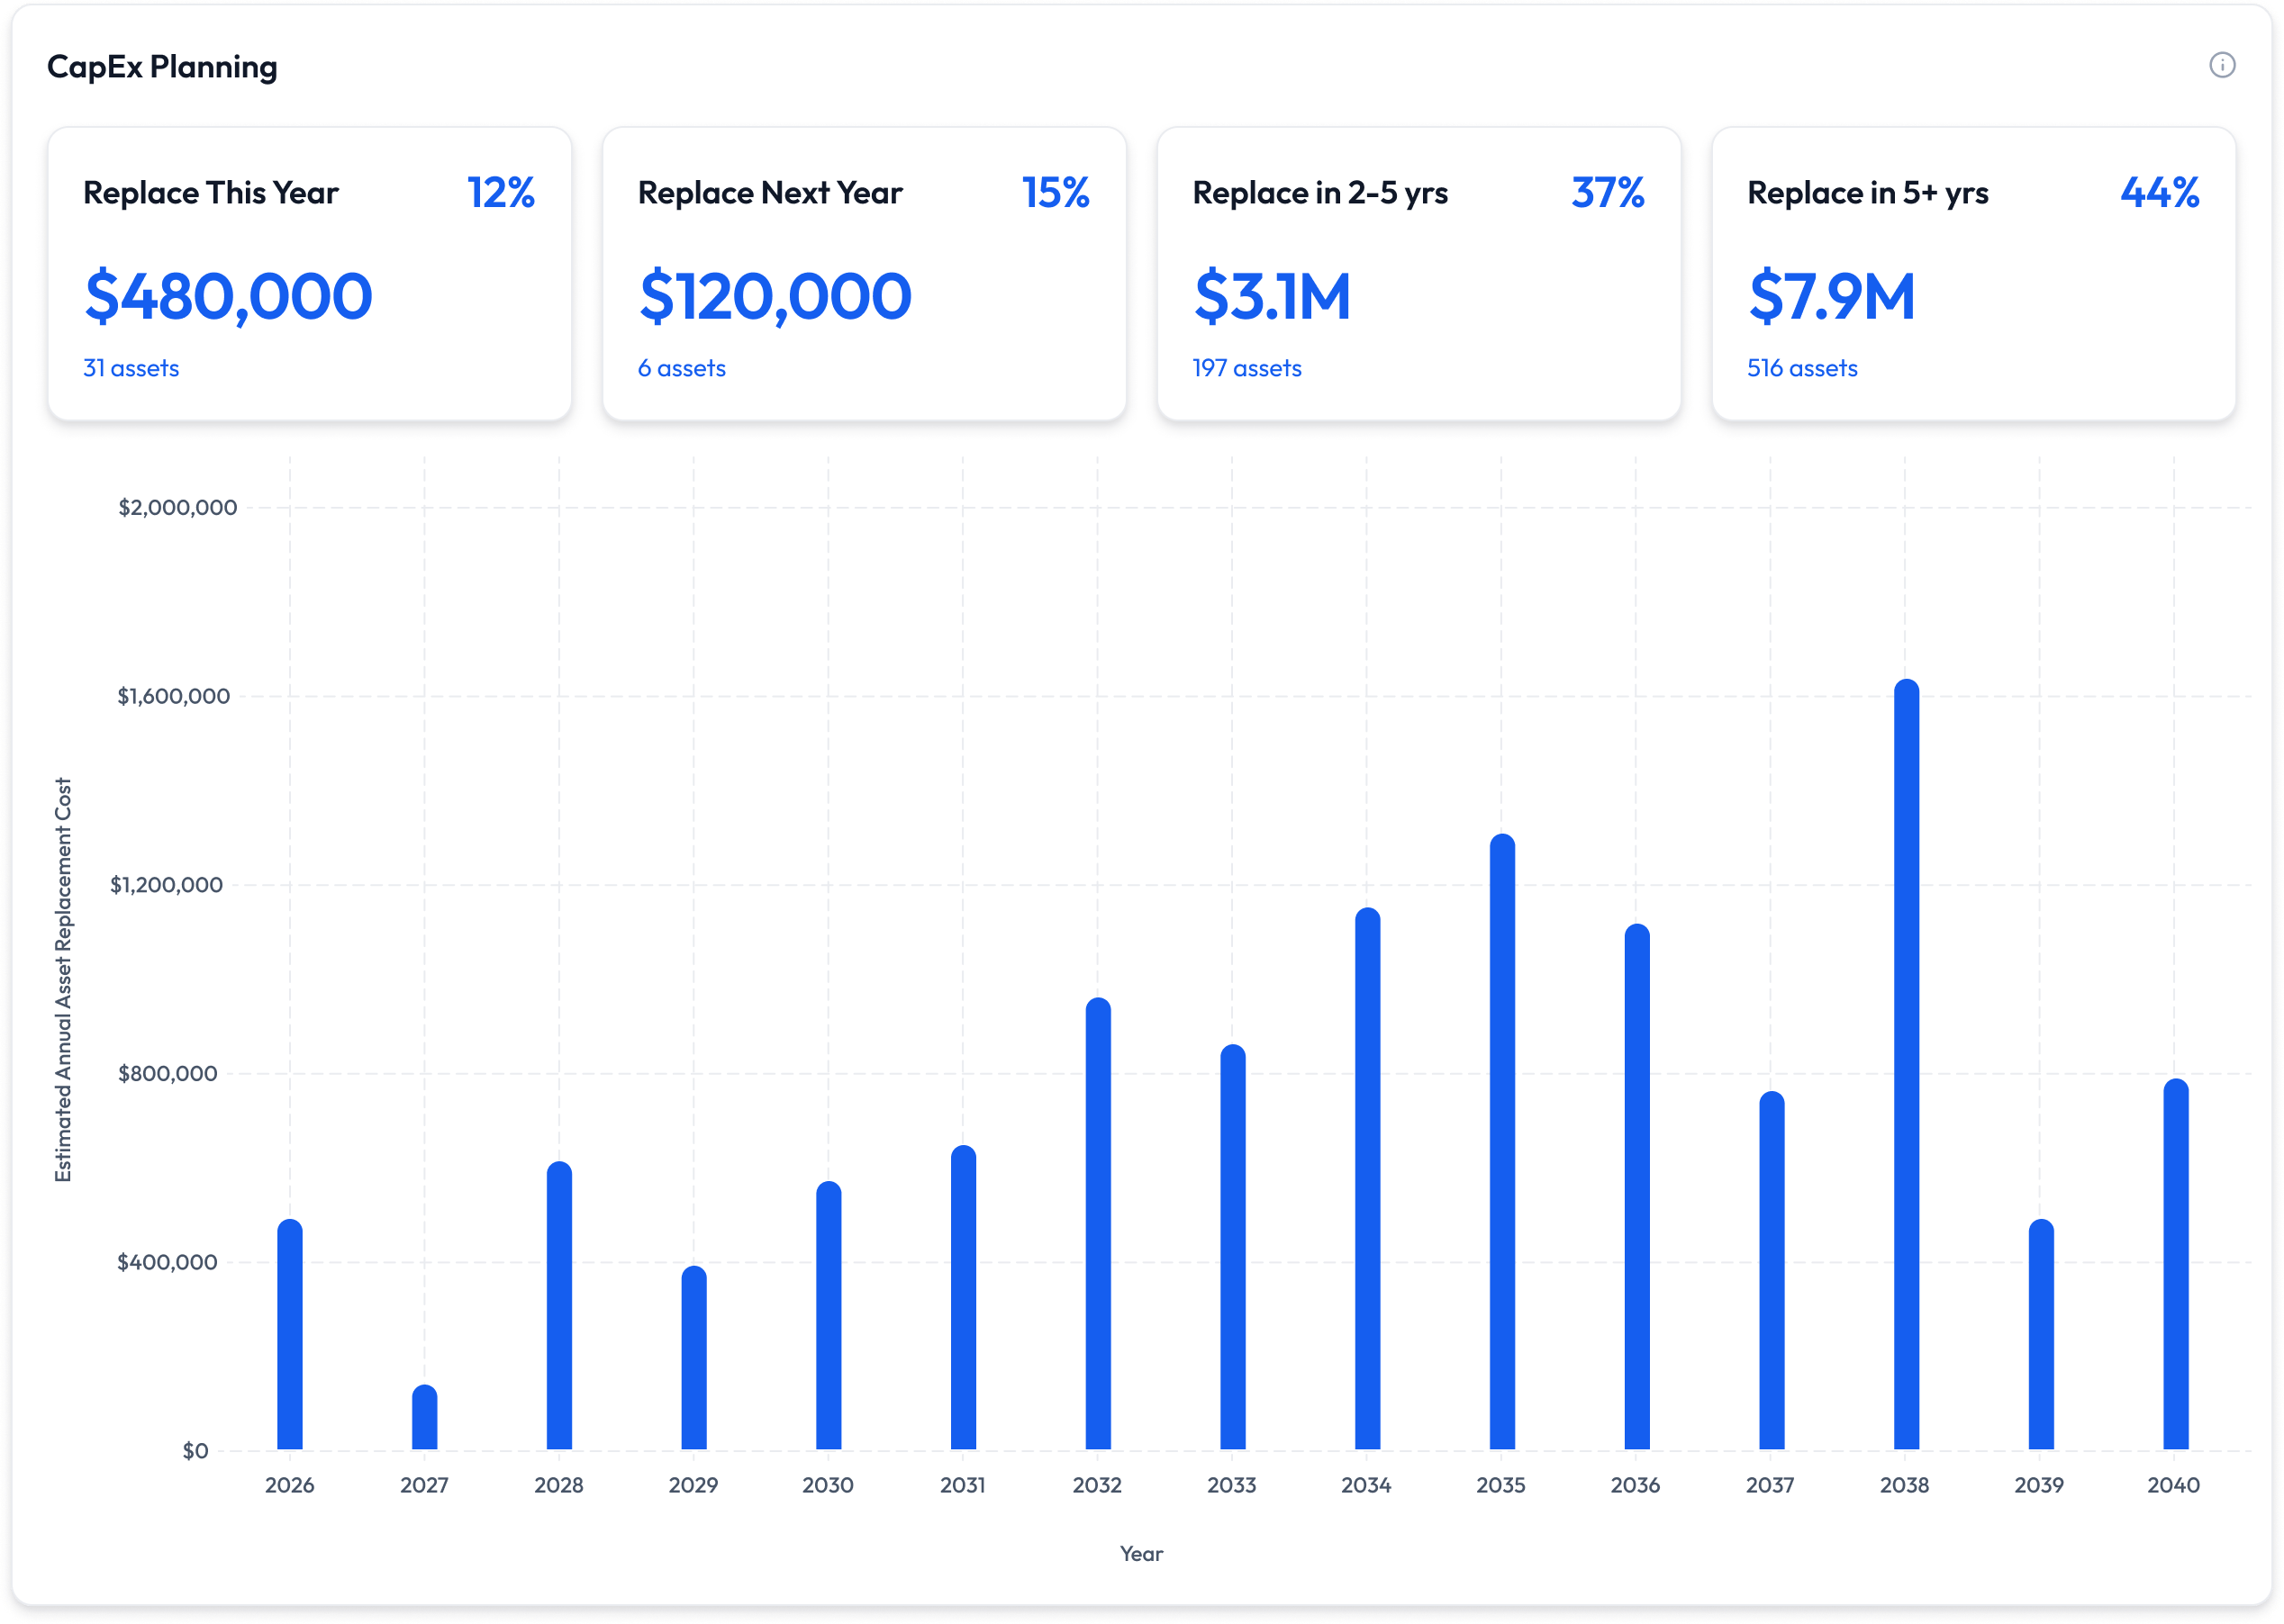Viewport: 2284px width, 1624px height.
Task: Click the 2034 replacement cost bar
Action: (x=1367, y=1179)
